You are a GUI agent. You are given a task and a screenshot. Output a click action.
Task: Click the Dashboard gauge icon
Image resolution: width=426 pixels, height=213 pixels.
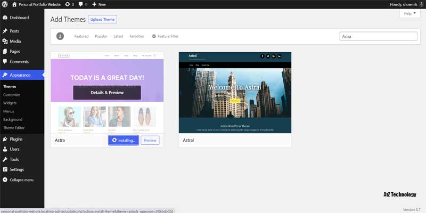[5, 18]
